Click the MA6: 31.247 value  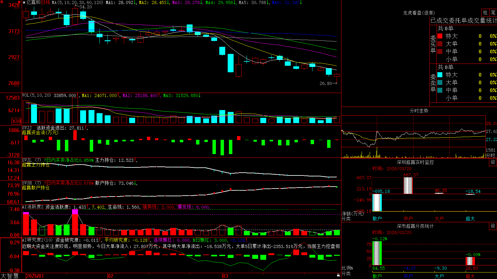pos(286,2)
